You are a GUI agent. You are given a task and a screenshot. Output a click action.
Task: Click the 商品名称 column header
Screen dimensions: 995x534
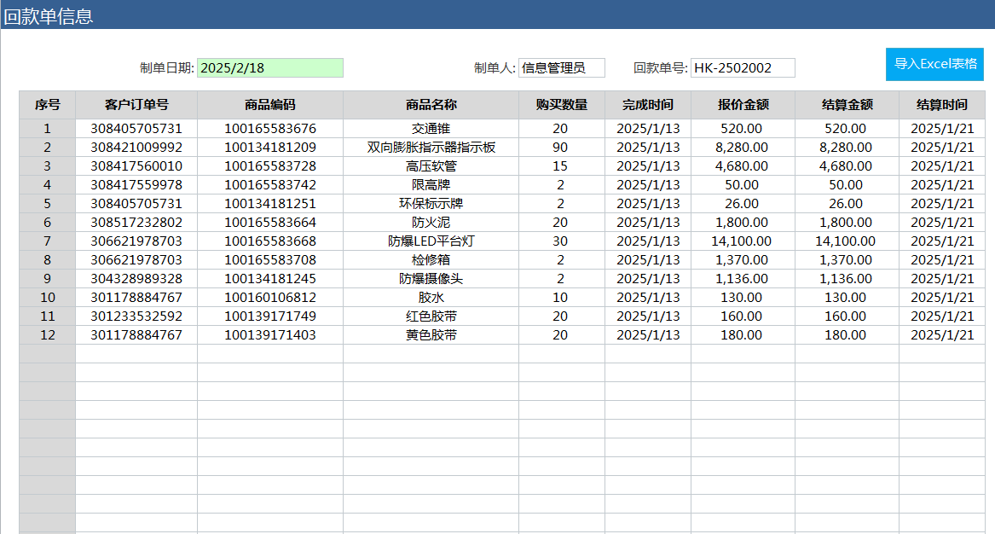pos(431,105)
